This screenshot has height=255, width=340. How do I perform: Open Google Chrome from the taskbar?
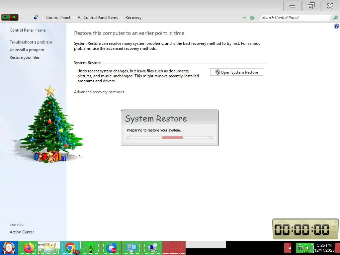coord(71,248)
